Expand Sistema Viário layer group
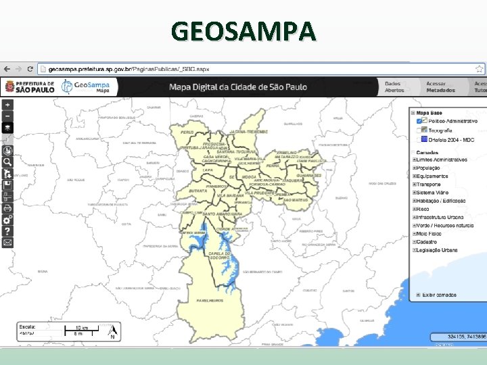Image resolution: width=487 pixels, height=365 pixels. (415, 193)
